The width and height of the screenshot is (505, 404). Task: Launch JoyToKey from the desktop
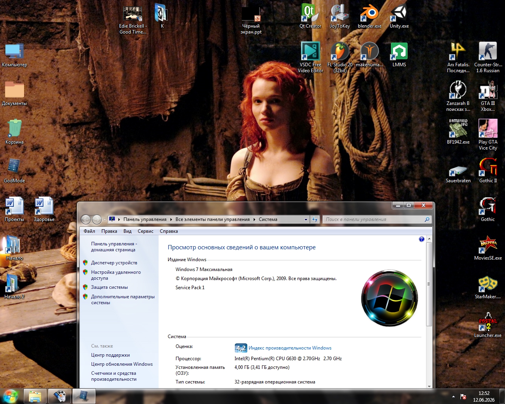point(340,16)
